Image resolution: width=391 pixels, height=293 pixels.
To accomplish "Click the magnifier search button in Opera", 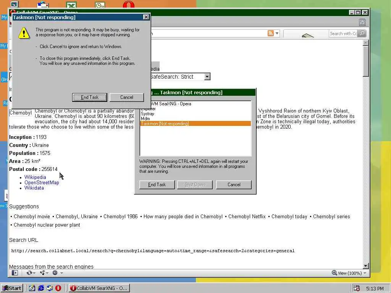I will point(362,34).
